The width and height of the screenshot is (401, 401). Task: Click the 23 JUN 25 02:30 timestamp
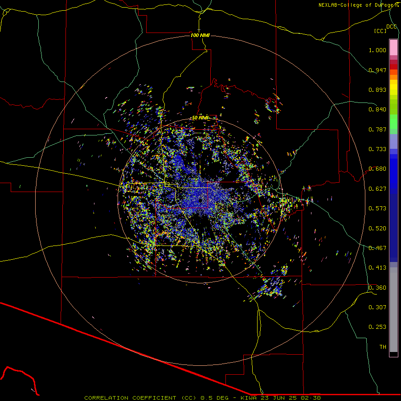(x=291, y=398)
